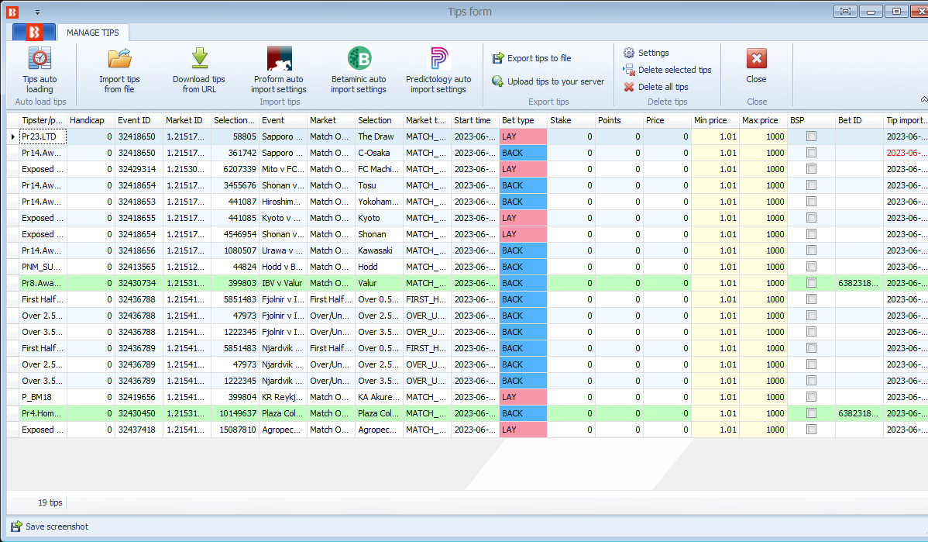The width and height of the screenshot is (928, 542).
Task: Toggle BSP checkbox in the Hodd row
Action: 811,267
